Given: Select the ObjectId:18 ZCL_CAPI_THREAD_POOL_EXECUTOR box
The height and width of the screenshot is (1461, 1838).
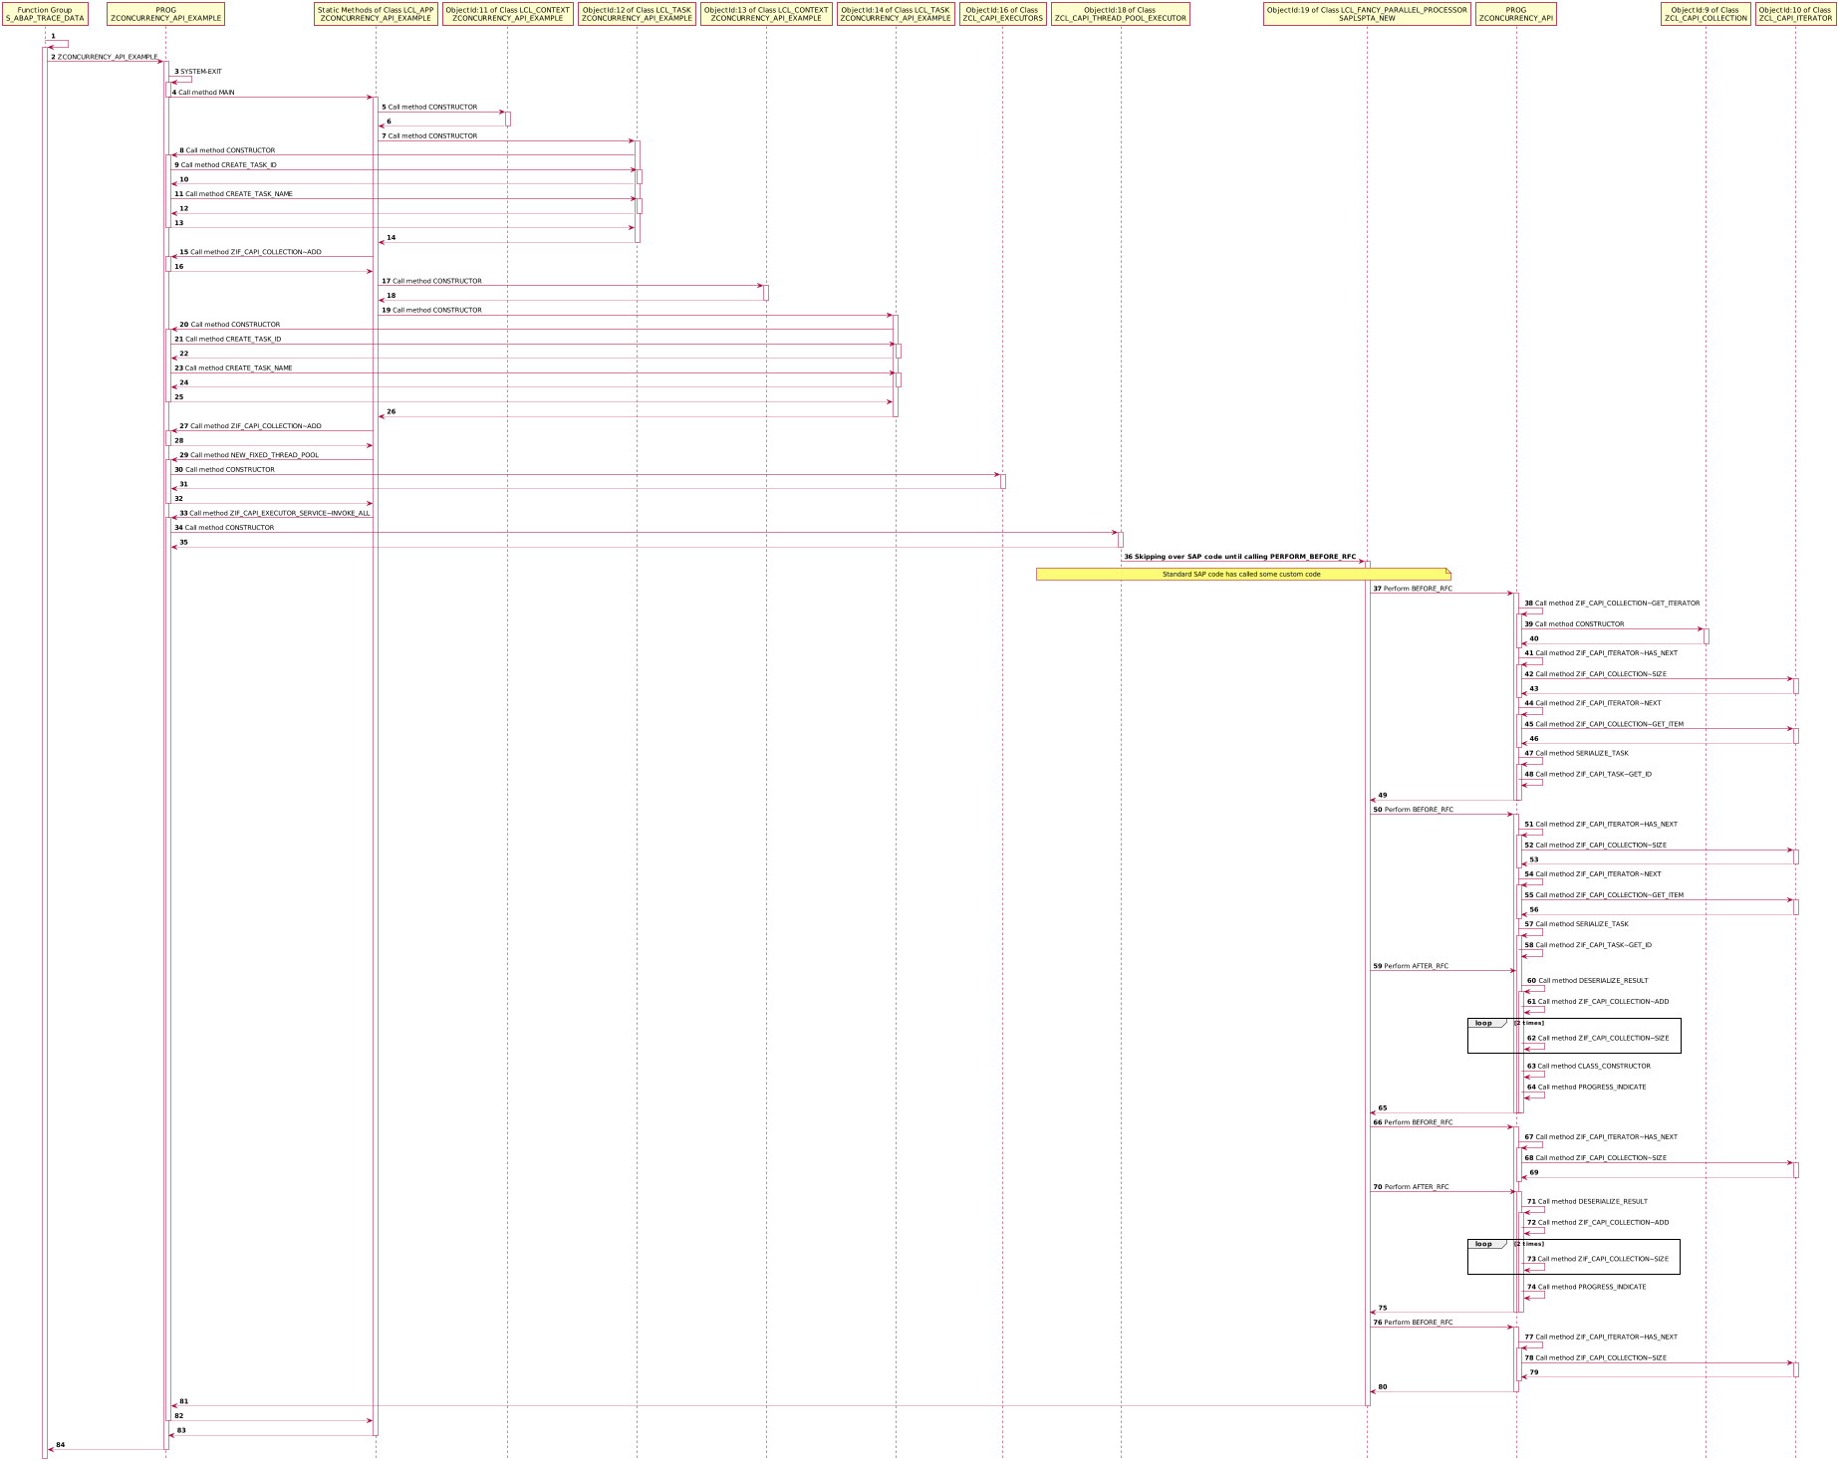Looking at the screenshot, I should 1121,14.
